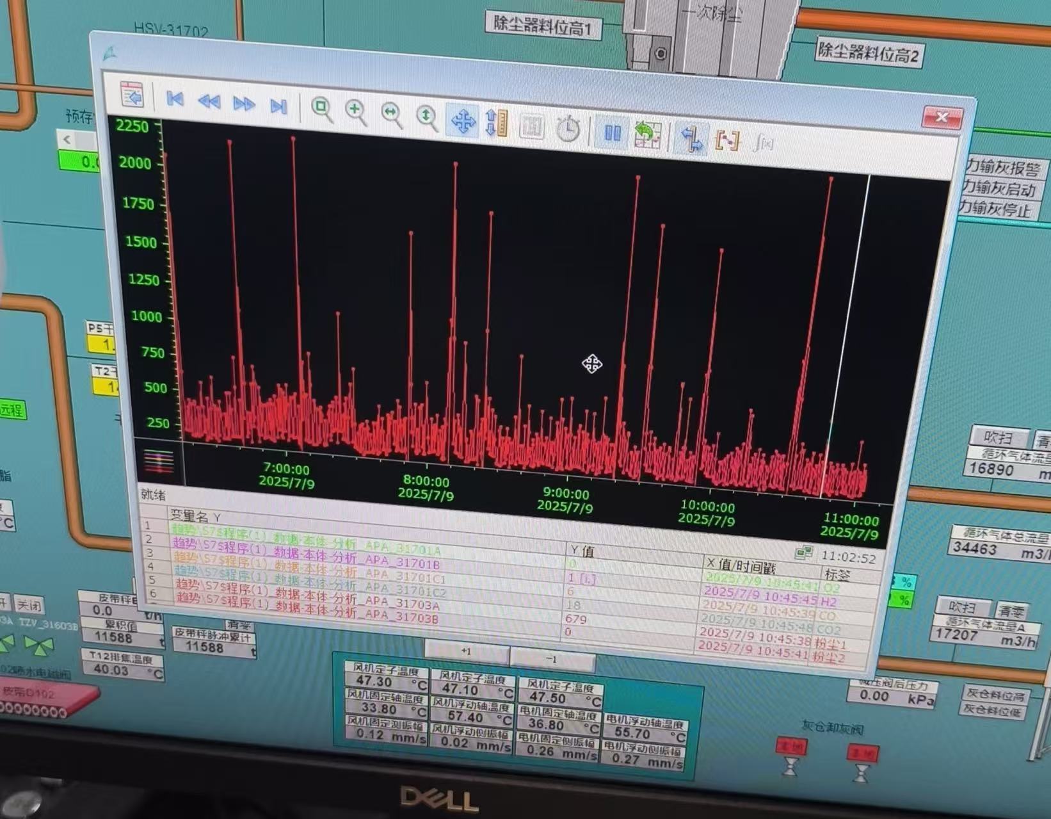Toggle the pause/start trend update button
The image size is (1051, 819).
pos(612,133)
